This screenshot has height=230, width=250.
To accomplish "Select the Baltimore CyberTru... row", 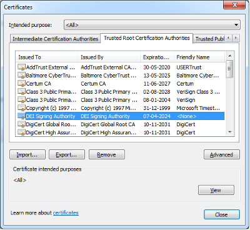I will tap(120, 76).
